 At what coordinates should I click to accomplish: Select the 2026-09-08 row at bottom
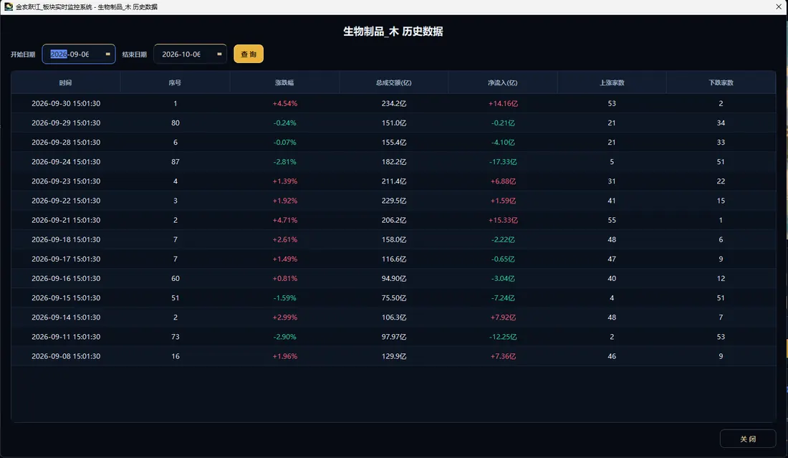coord(393,356)
